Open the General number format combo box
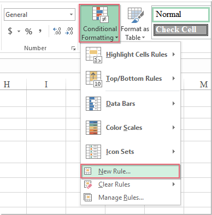 [x=39, y=14]
